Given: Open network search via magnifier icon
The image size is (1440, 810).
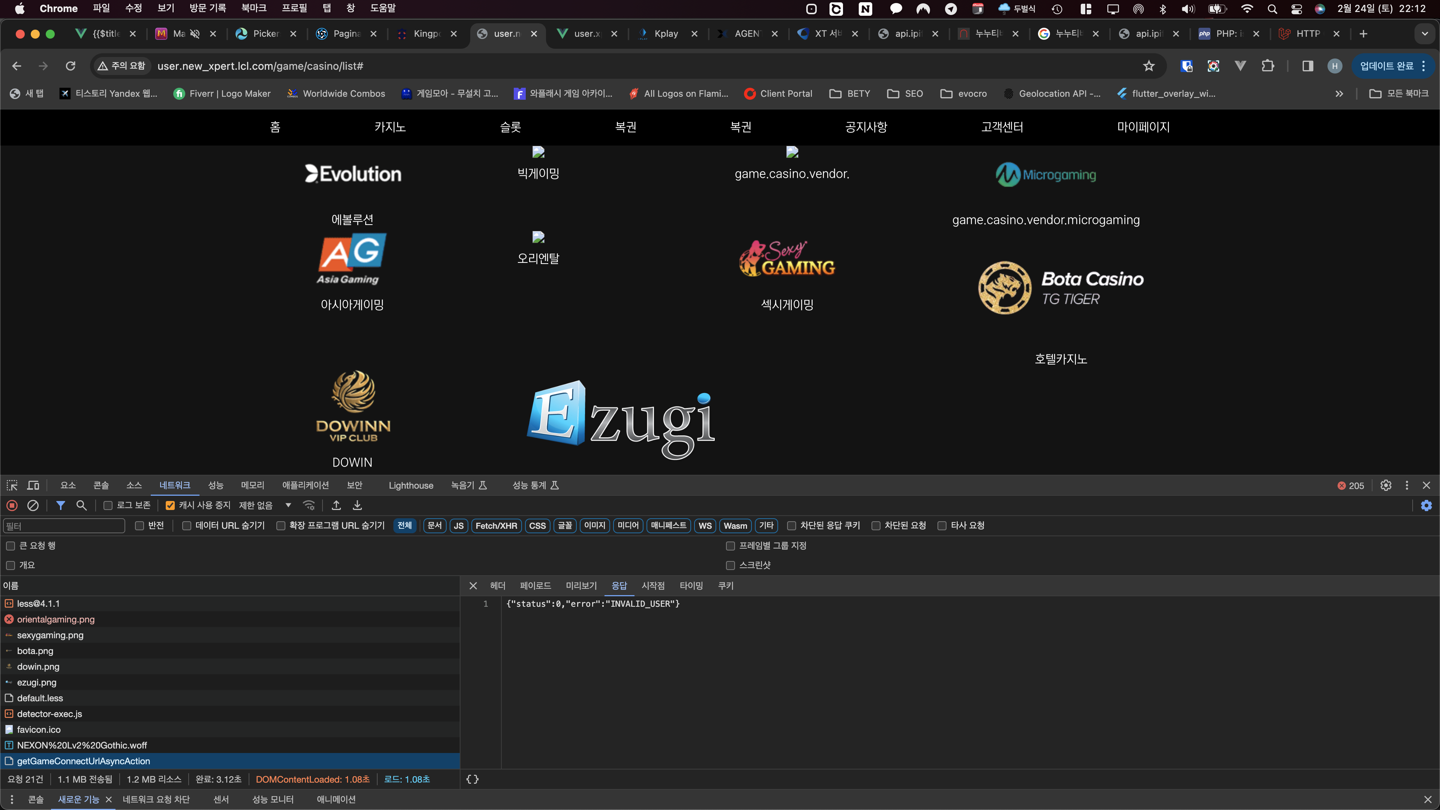Looking at the screenshot, I should (82, 505).
